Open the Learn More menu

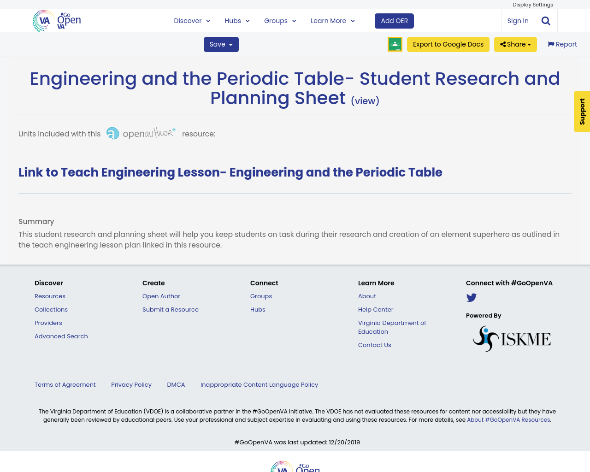[x=331, y=20]
